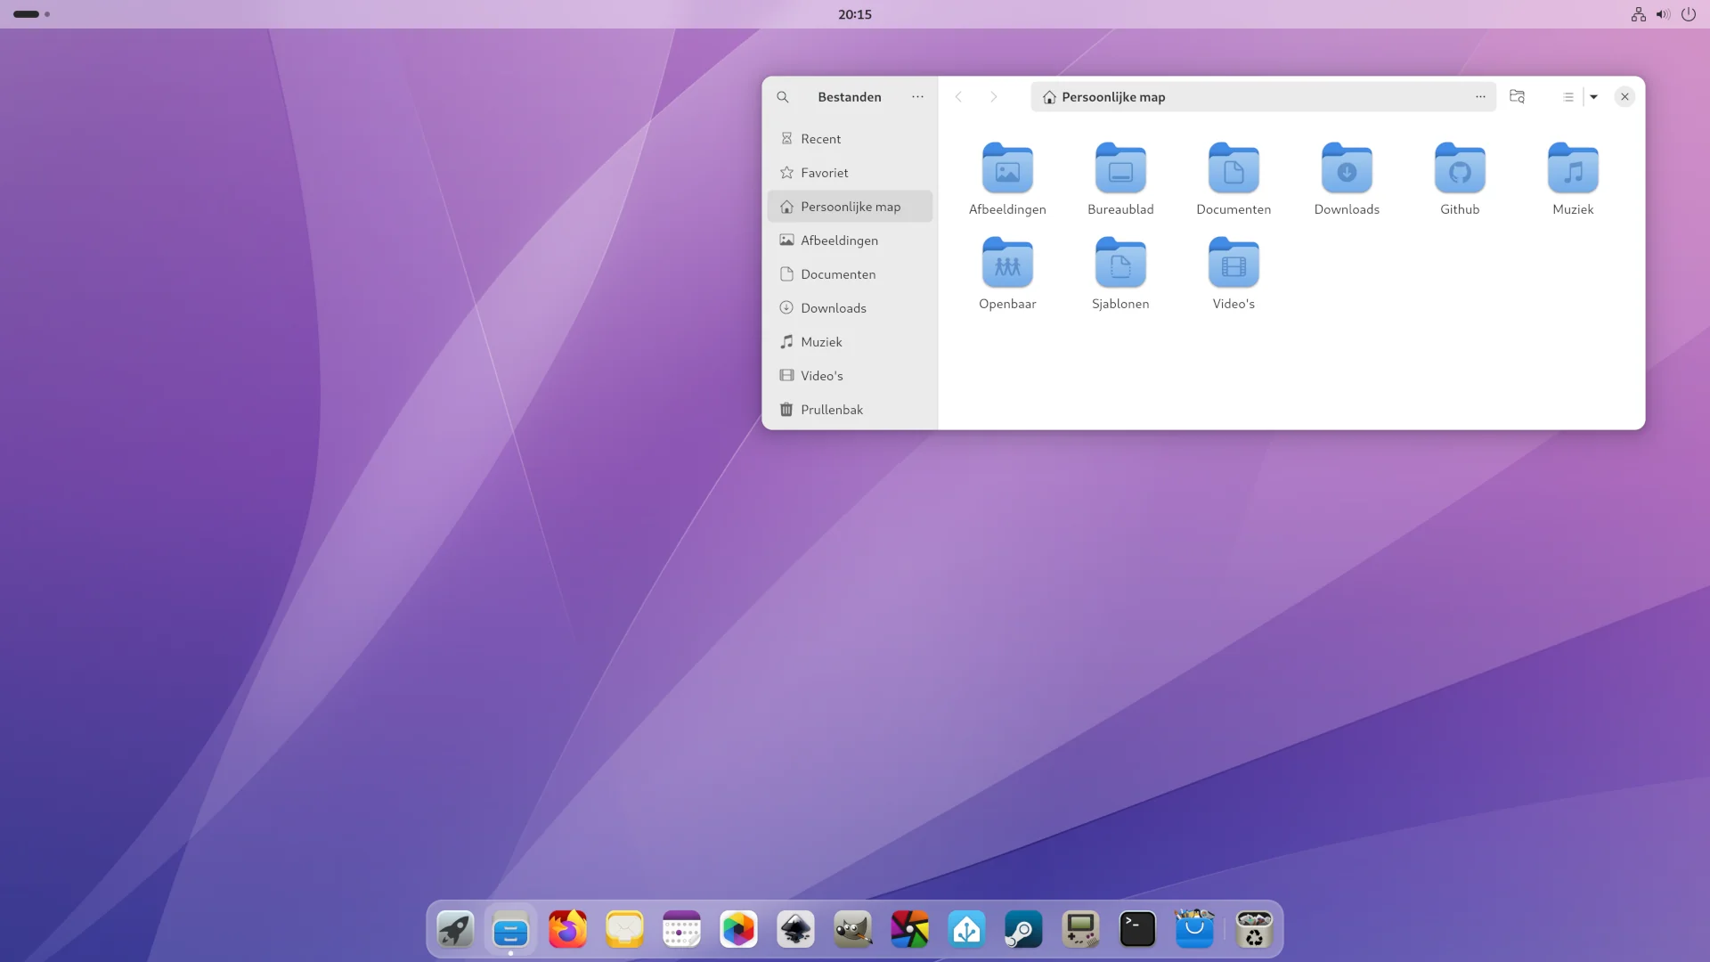Select Recent in the sidebar

820,139
